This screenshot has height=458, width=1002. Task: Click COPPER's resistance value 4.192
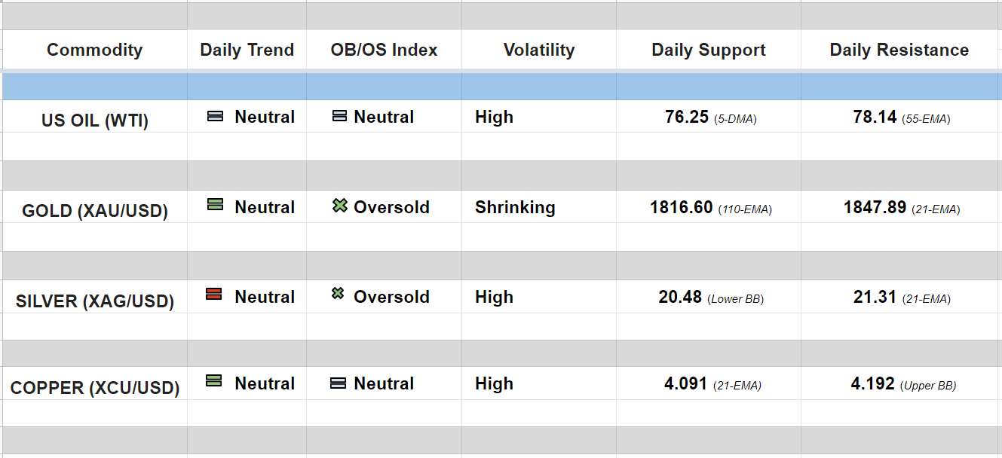tap(872, 383)
